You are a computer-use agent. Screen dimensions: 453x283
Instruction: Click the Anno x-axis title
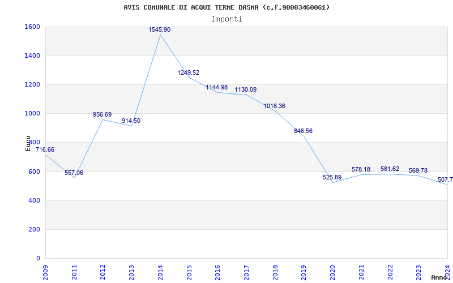tap(439, 277)
